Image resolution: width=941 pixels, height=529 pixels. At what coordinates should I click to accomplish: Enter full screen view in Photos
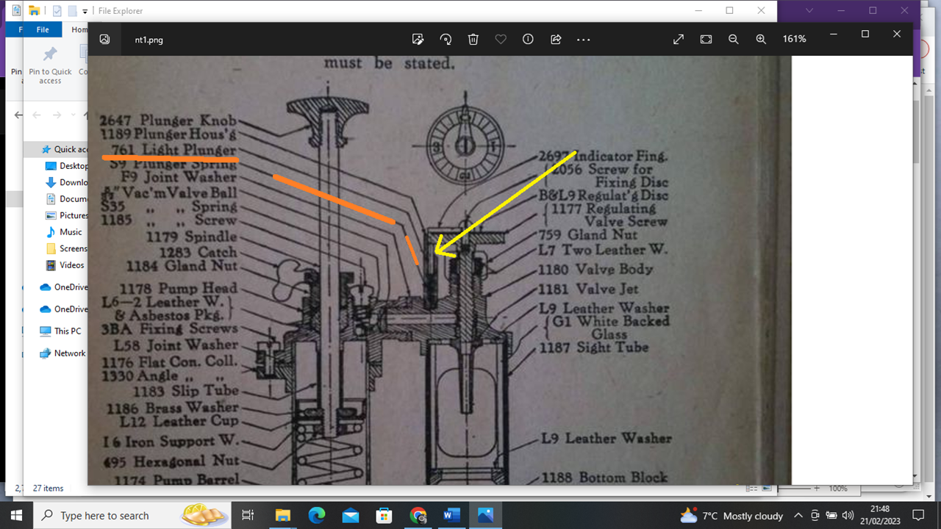pyautogui.click(x=679, y=40)
